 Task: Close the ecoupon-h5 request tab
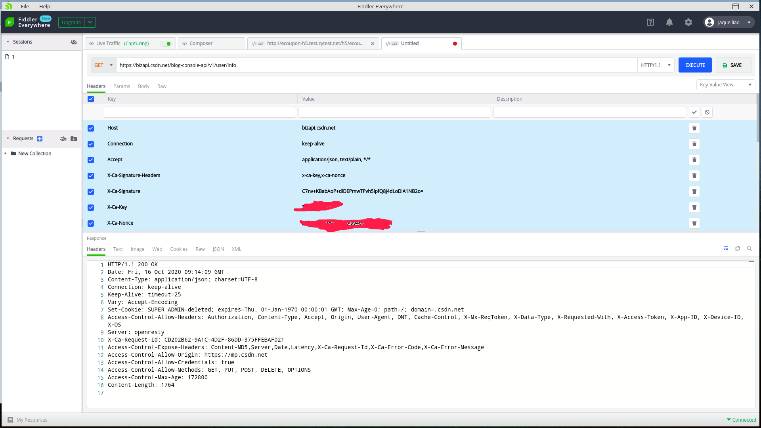(x=373, y=44)
